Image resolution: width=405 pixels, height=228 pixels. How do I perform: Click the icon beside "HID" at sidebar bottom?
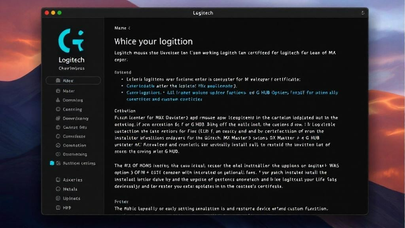[58, 208]
